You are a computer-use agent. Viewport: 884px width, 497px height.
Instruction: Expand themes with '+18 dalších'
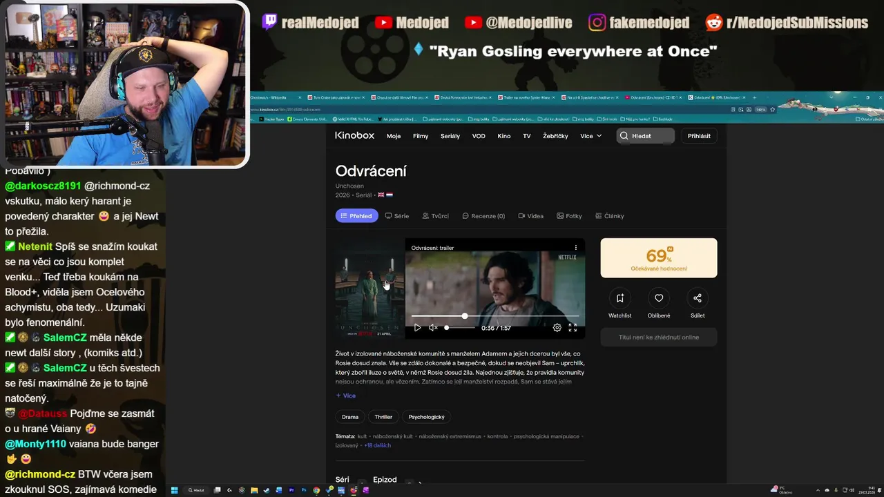pos(378,445)
